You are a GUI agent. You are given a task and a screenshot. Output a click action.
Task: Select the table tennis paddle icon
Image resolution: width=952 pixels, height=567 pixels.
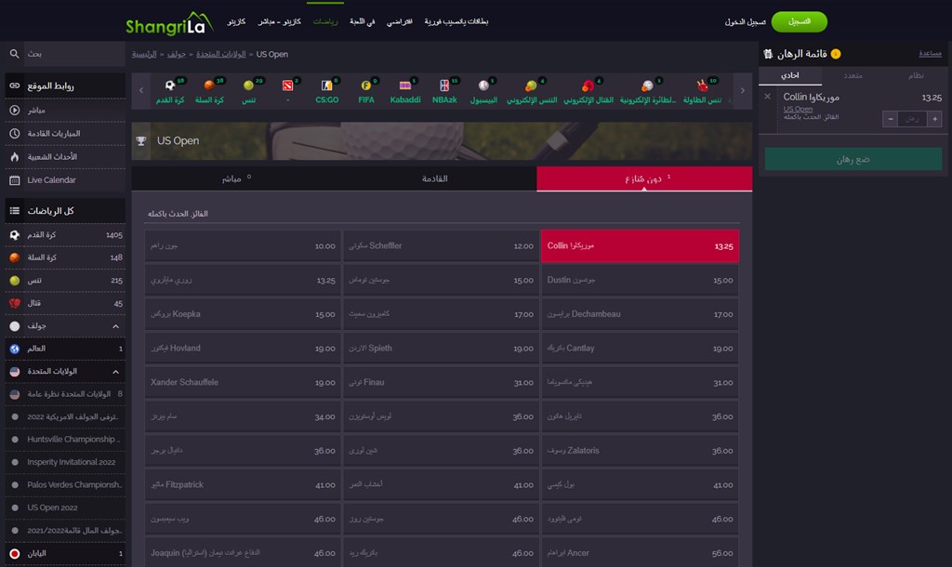(702, 85)
